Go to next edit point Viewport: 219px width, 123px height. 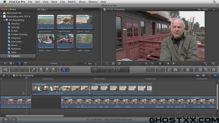tap(174, 63)
